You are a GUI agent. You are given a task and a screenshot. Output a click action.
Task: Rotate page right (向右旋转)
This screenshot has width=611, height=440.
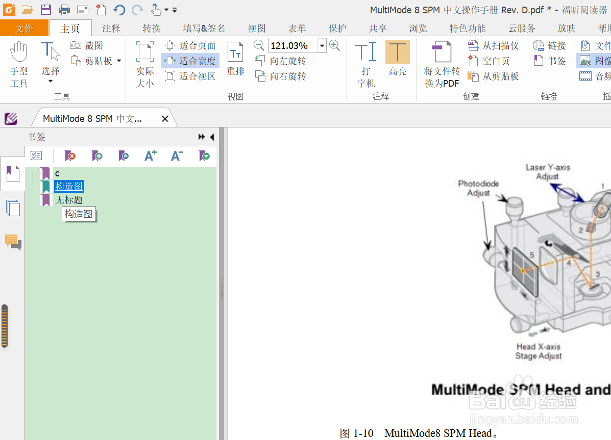click(x=280, y=76)
